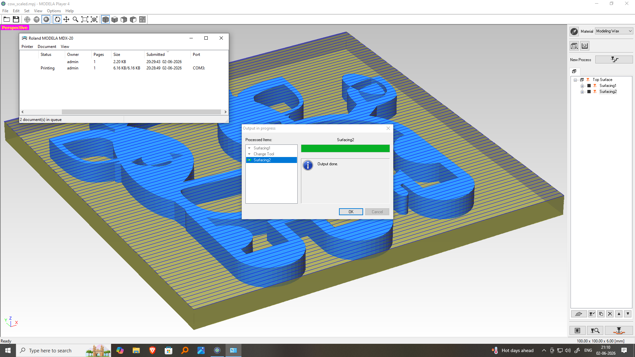Fit model cube to window icon
The width and height of the screenshot is (635, 357).
point(94,20)
